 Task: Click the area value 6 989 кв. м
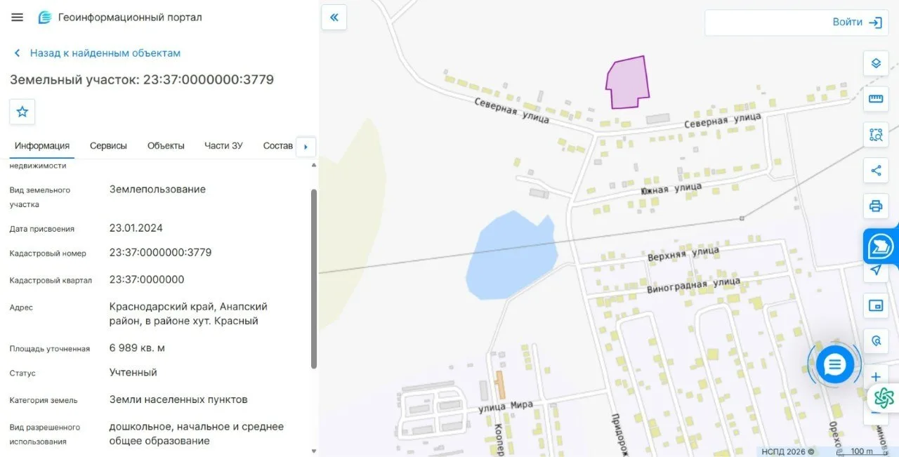coord(138,348)
